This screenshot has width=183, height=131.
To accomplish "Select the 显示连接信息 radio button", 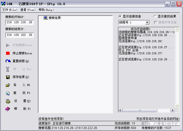I will 120,16.
